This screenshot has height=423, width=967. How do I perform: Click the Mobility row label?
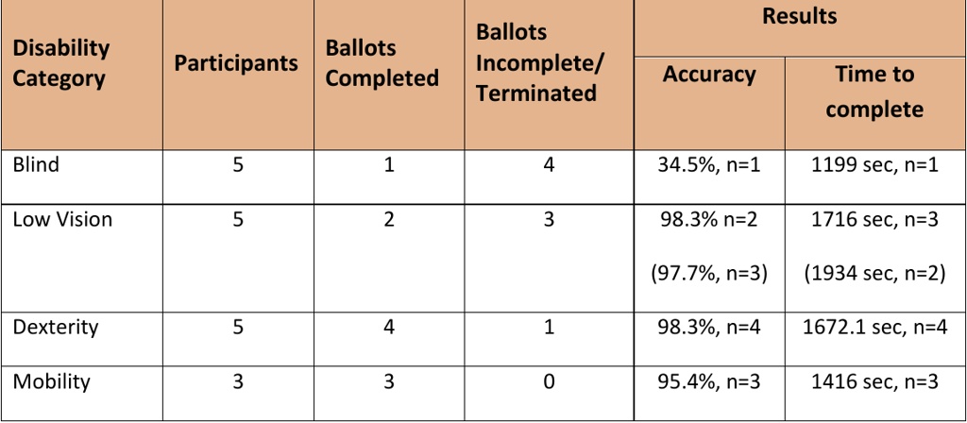pos(51,382)
